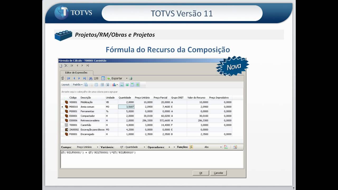Go to next record in gray top toolbar
This screenshot has height=190, width=338.
[x=82, y=66]
